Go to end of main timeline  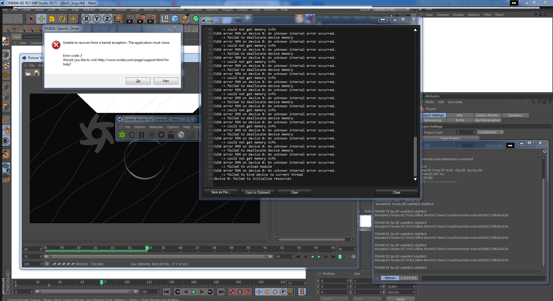coord(221,292)
